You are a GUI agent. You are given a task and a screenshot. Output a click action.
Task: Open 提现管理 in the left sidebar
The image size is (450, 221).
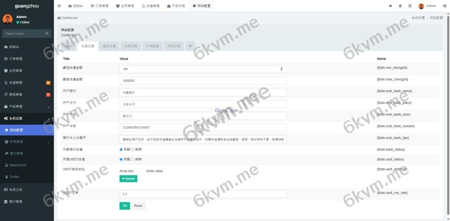point(27,94)
